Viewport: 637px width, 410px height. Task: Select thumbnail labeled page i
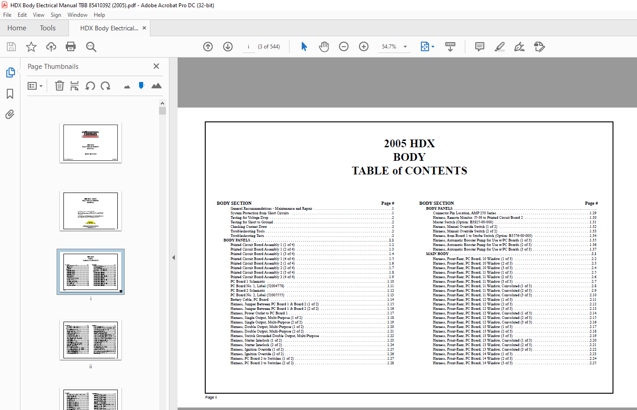point(91,272)
